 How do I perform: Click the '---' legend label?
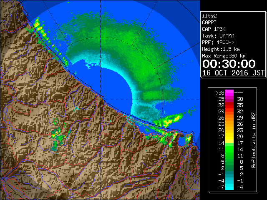[x=239, y=93]
